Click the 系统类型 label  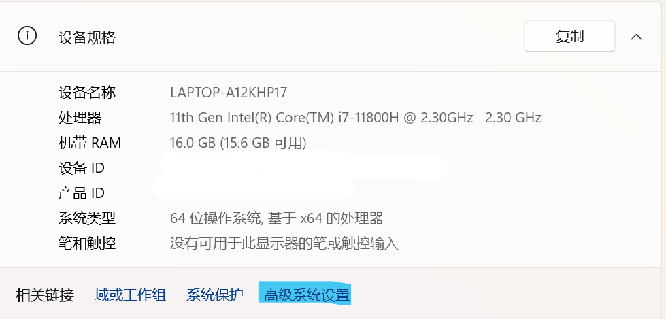pyautogui.click(x=87, y=218)
